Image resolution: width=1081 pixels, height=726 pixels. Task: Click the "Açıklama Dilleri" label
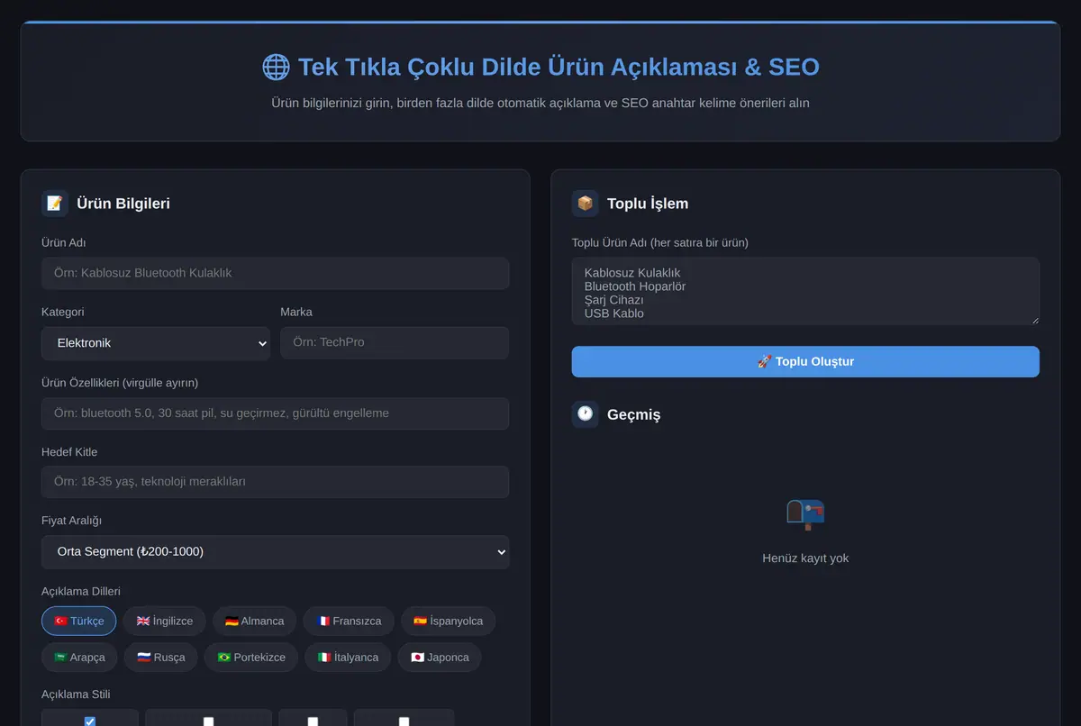point(81,591)
